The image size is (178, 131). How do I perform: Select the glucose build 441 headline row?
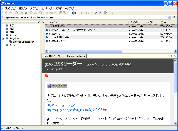pyautogui.click(x=111, y=41)
